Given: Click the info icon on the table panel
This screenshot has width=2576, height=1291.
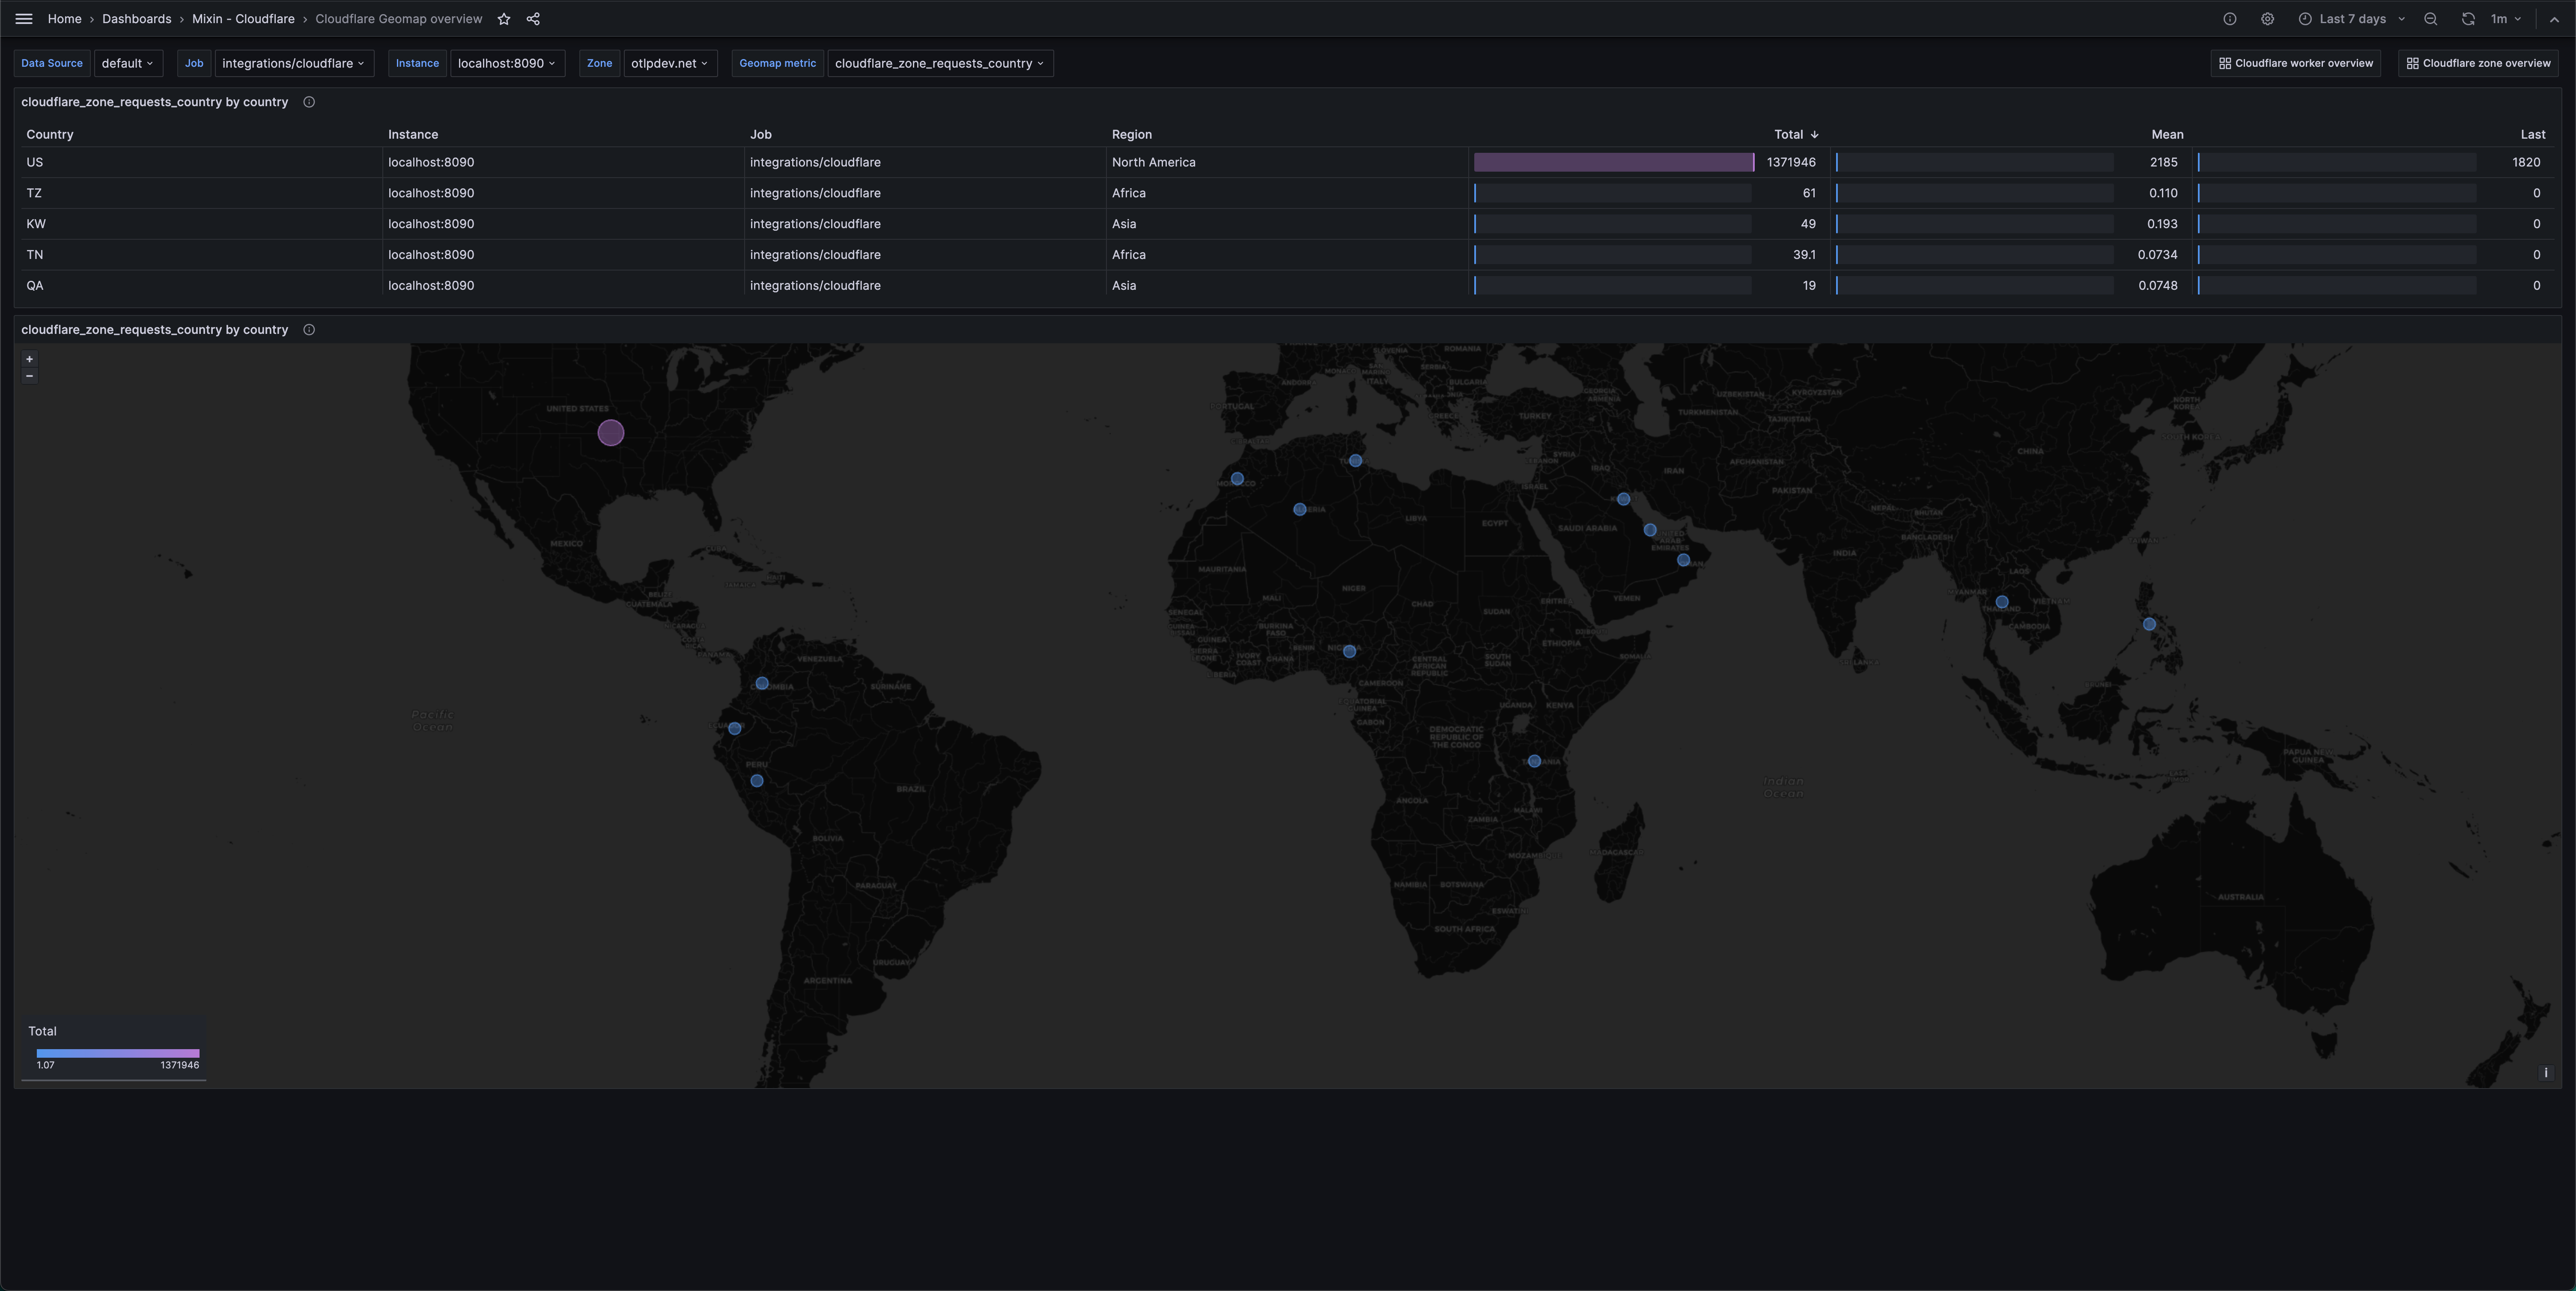Looking at the screenshot, I should coord(309,101).
